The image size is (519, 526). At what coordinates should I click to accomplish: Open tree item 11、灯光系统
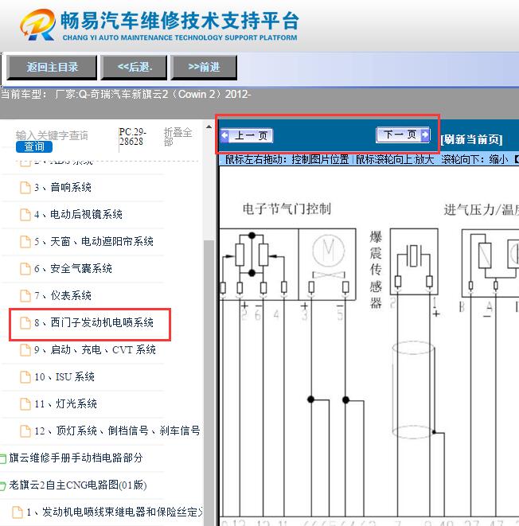pyautogui.click(x=65, y=404)
